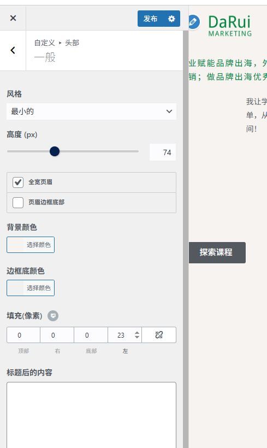Click the responsive device icon beside 填充(像素)
Screen dimensions: 267x448
pyautogui.click(x=53, y=316)
